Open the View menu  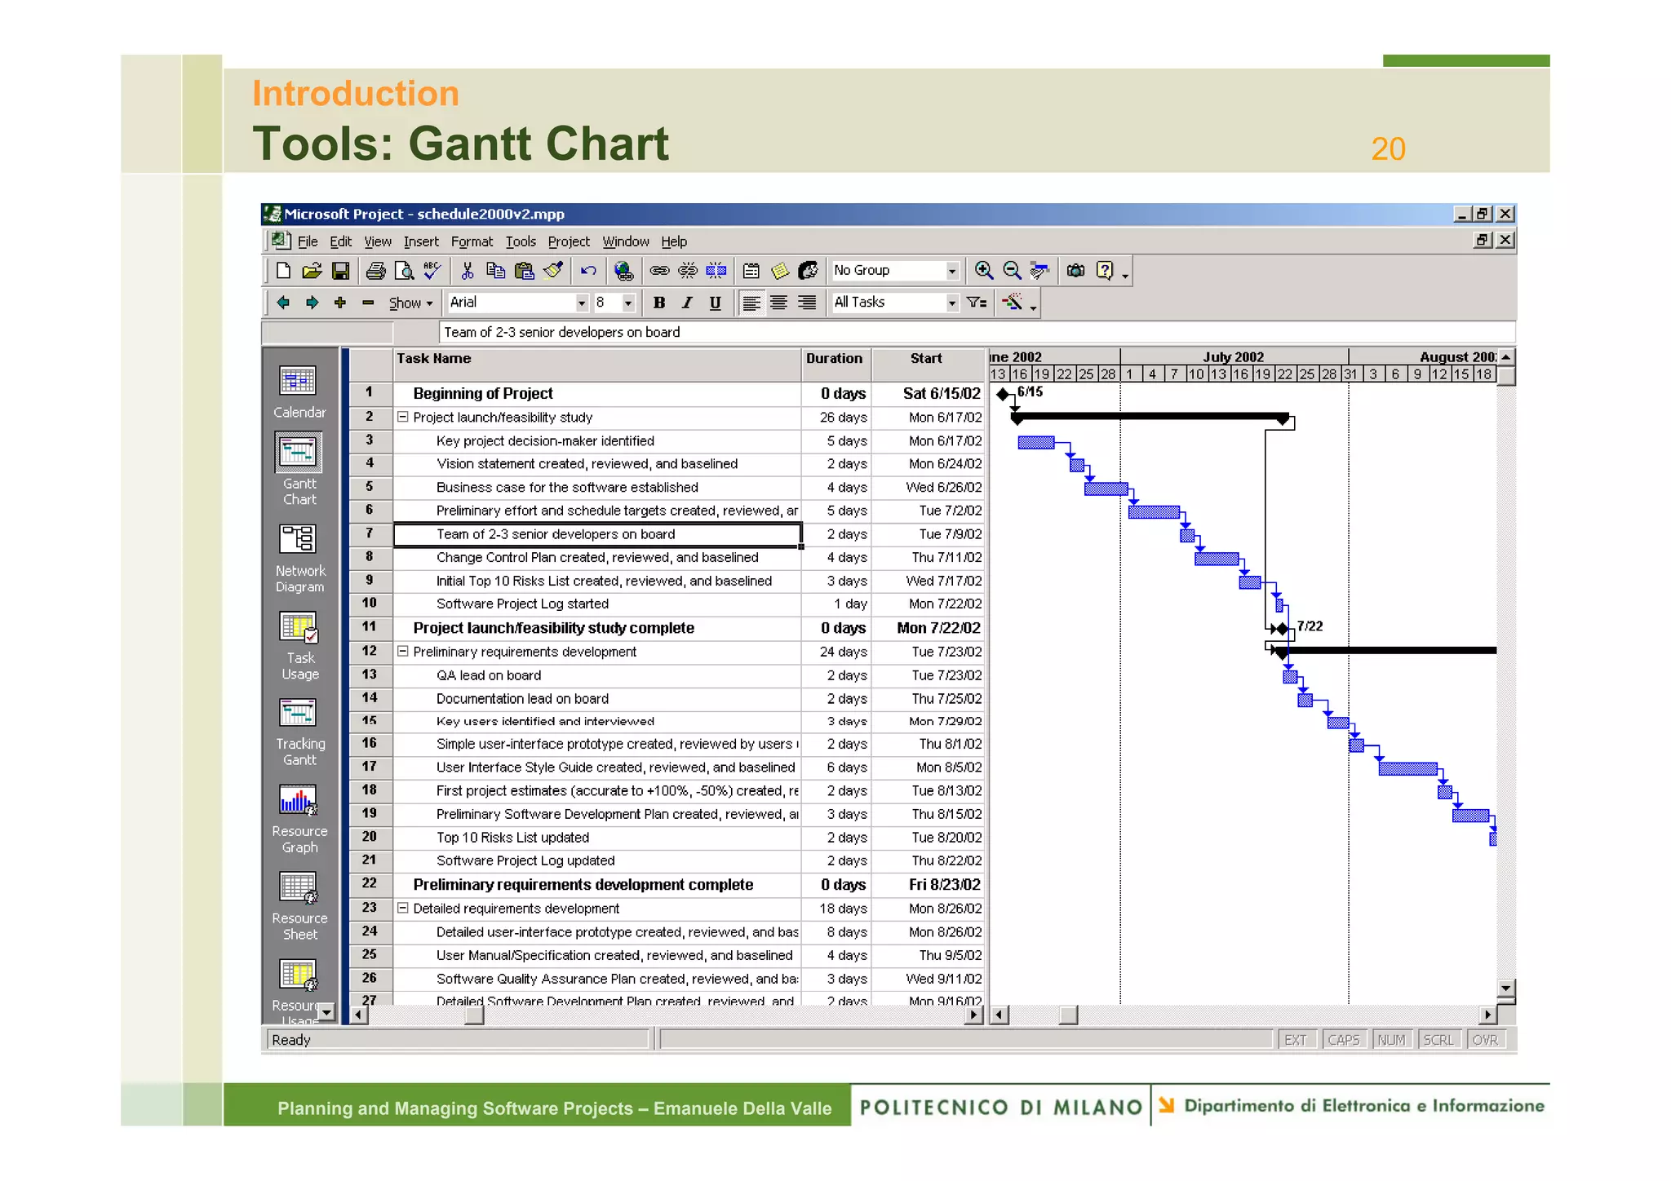coord(377,241)
